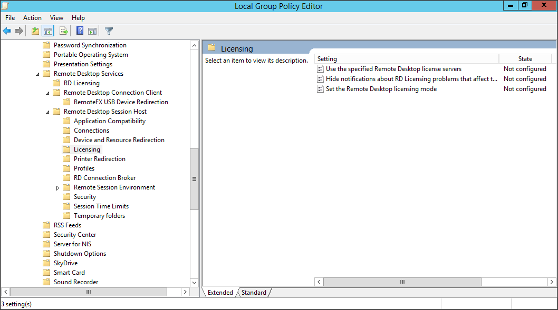
Task: Select 'Set the Remote Desktop licensing mode' policy
Action: (381, 89)
